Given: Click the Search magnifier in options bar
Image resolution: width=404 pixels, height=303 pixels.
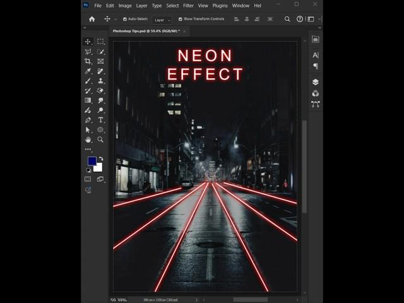Looking at the screenshot, I should pyautogui.click(x=287, y=19).
